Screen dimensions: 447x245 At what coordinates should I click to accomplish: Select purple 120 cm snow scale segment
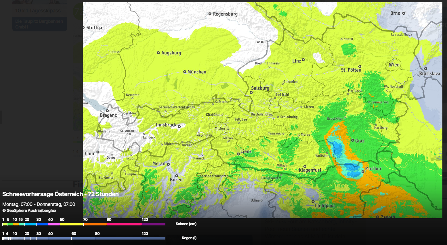click(x=154, y=224)
